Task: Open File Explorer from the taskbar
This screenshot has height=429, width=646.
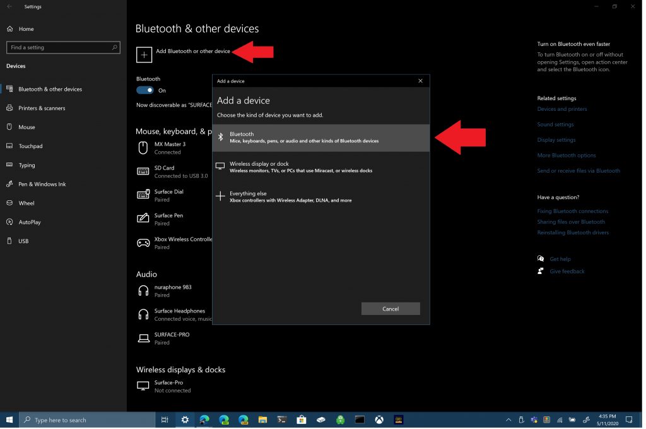Action: point(264,421)
